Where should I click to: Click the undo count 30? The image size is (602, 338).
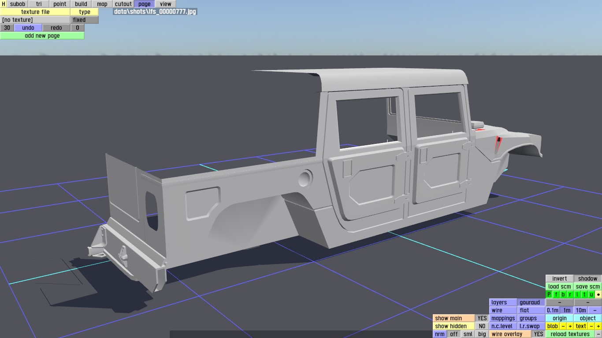(x=7, y=28)
